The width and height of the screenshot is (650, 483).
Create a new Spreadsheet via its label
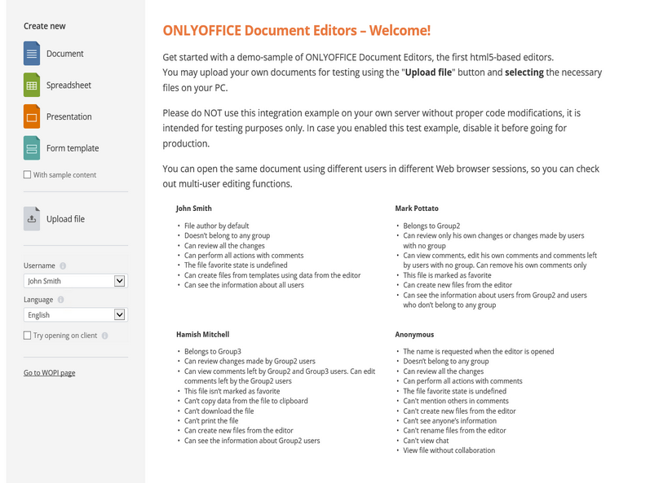pos(69,86)
